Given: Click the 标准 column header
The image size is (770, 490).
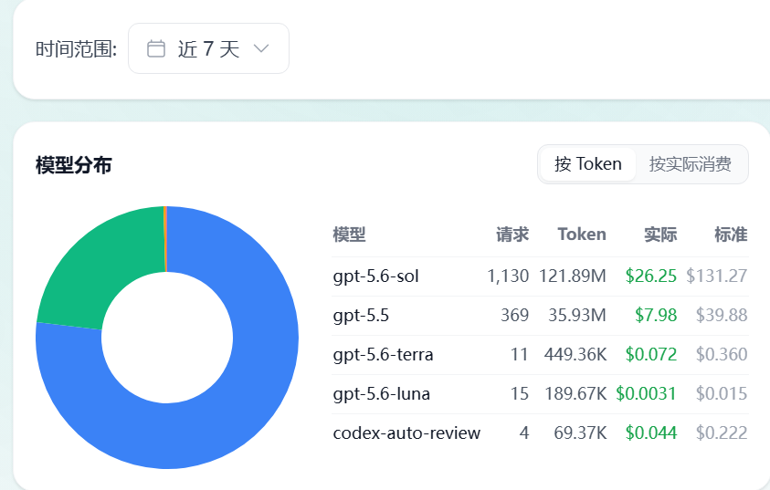Looking at the screenshot, I should [731, 235].
